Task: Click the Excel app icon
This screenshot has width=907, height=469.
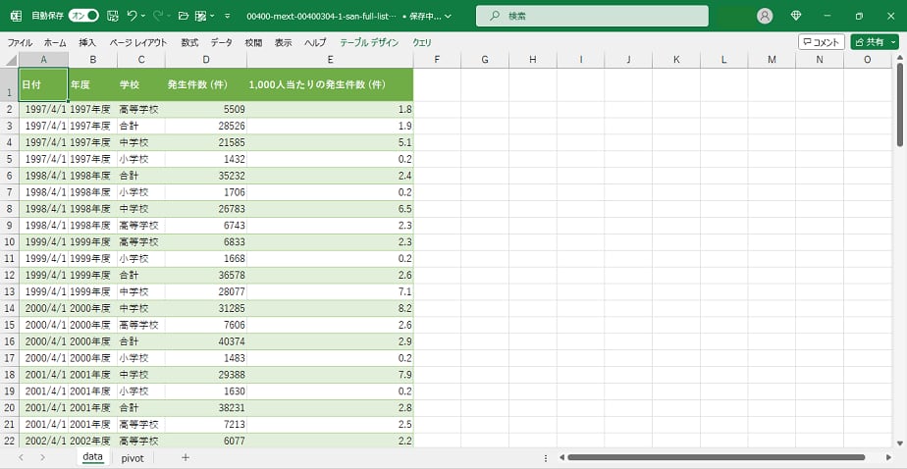Action: point(16,16)
